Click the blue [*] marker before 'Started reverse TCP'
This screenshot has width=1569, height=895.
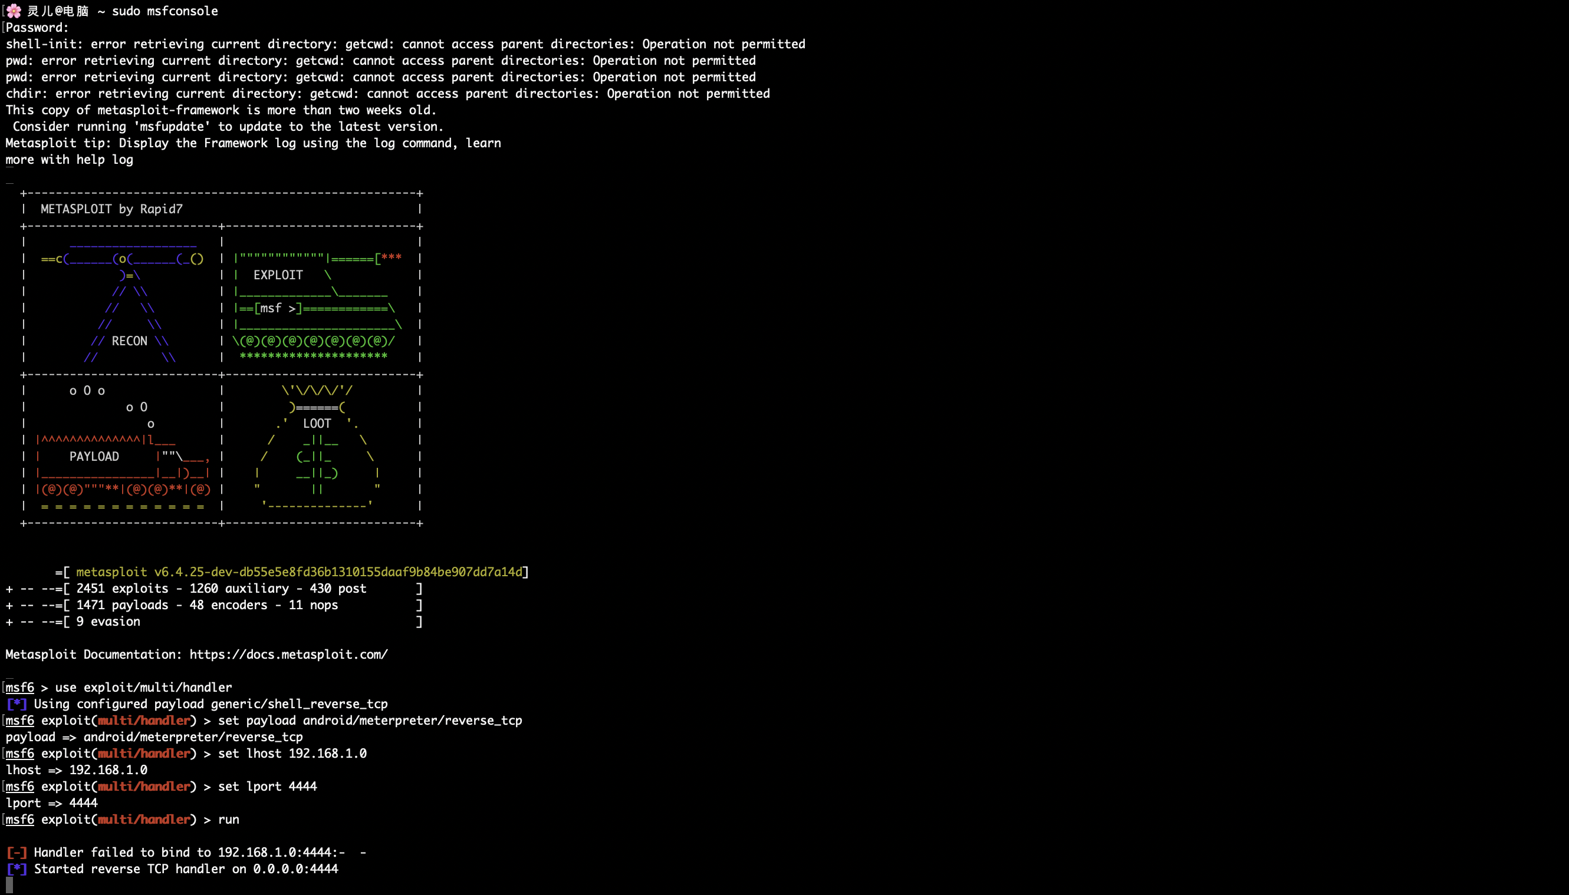pos(17,868)
